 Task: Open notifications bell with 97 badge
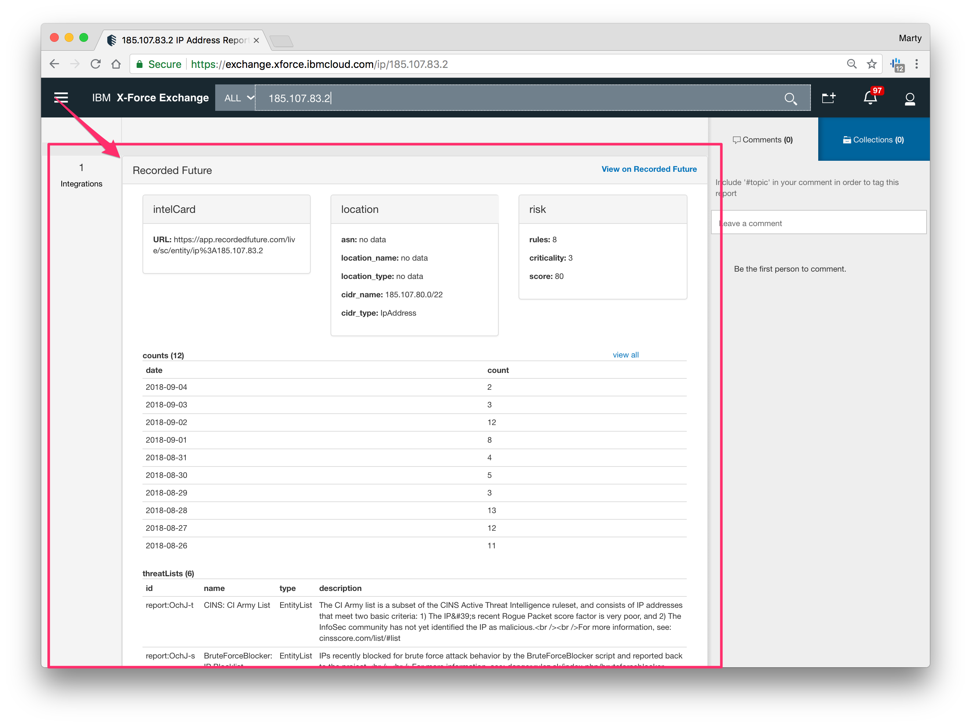(870, 98)
